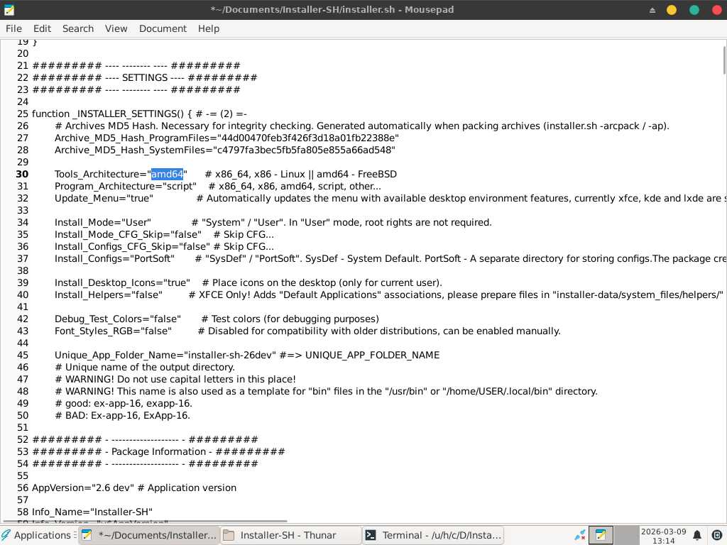This screenshot has width=727, height=545.
Task: Click the circular C tray icon
Action: pos(716,535)
